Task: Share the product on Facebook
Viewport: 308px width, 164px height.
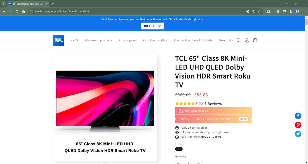Action: click(x=298, y=116)
